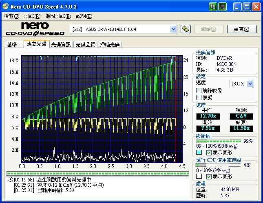Click the 0 - 30% (3% avg) CPU text

click(213, 170)
